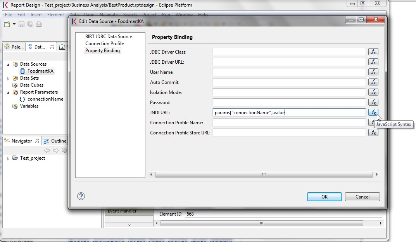Open expression builder for Isolation Mode
The width and height of the screenshot is (416, 242).
[373, 92]
